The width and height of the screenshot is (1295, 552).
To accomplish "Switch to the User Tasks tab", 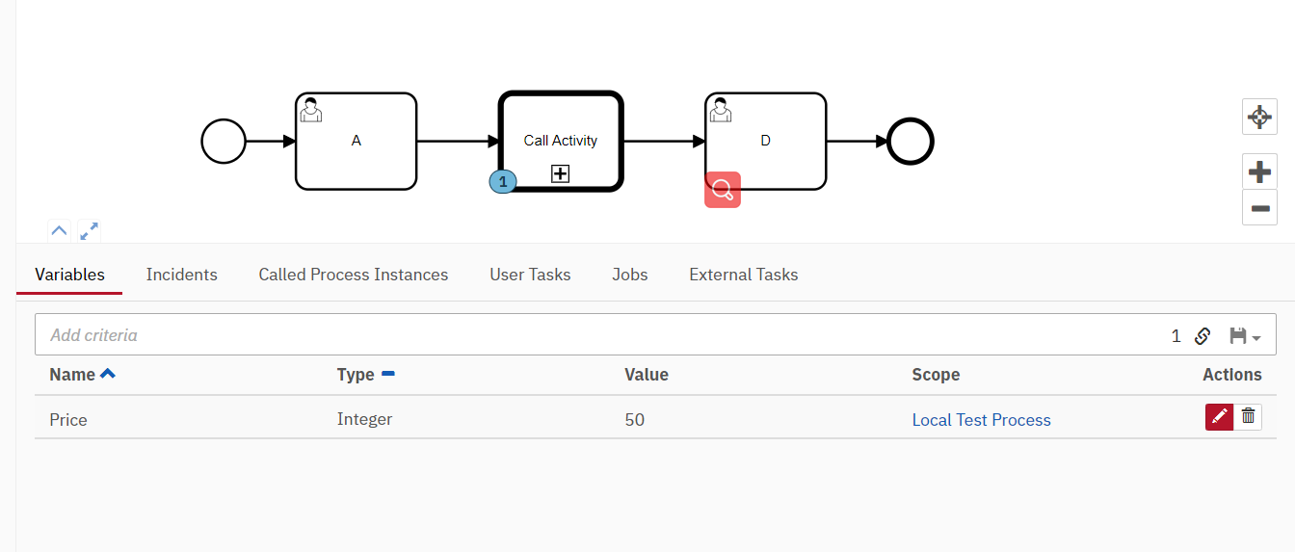I will coord(530,275).
